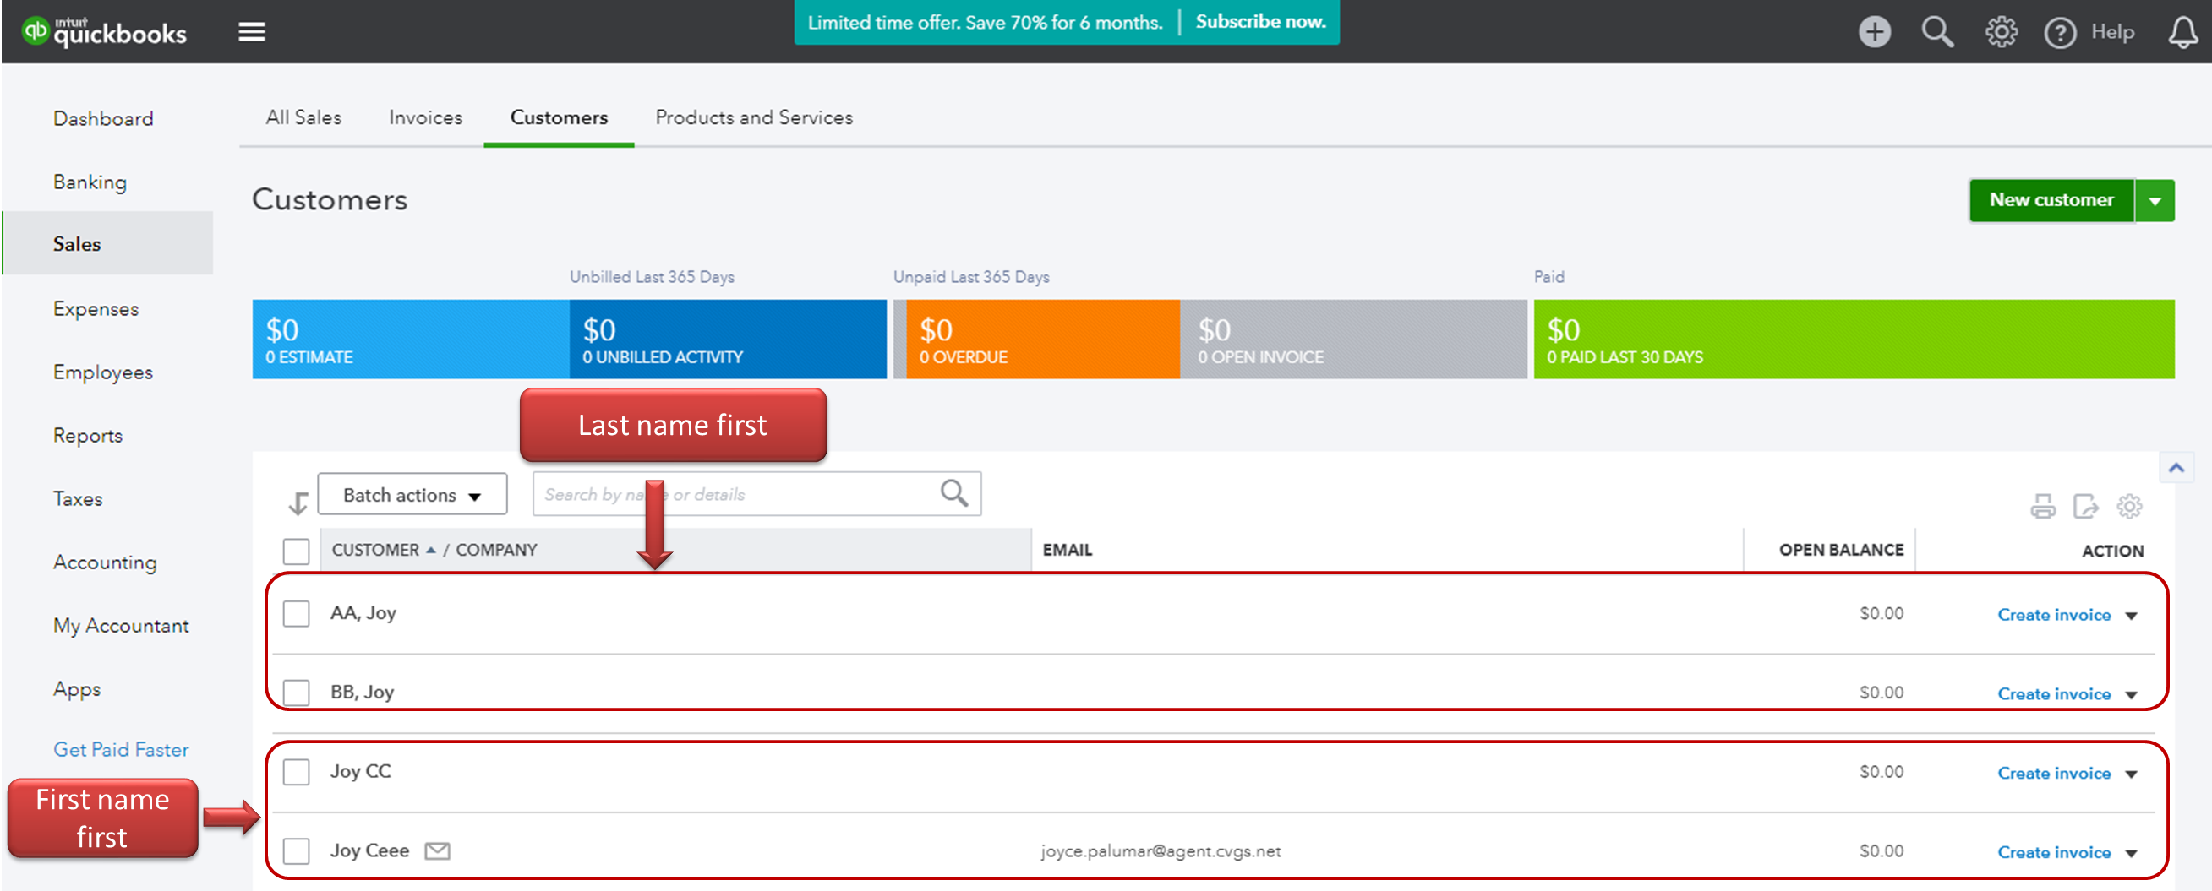2212x891 pixels.
Task: Click the email envelope icon beside Joy Ceee
Action: tap(437, 850)
